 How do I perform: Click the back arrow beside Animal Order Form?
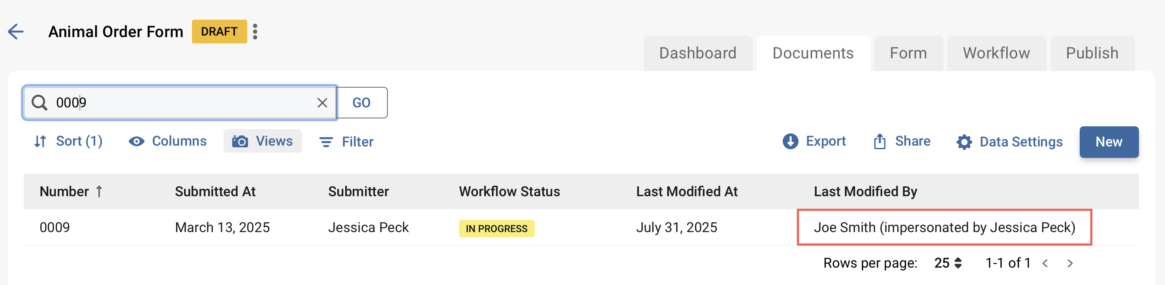[x=15, y=31]
